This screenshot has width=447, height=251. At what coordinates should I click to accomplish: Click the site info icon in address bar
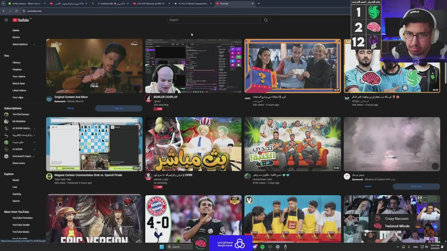(24, 11)
